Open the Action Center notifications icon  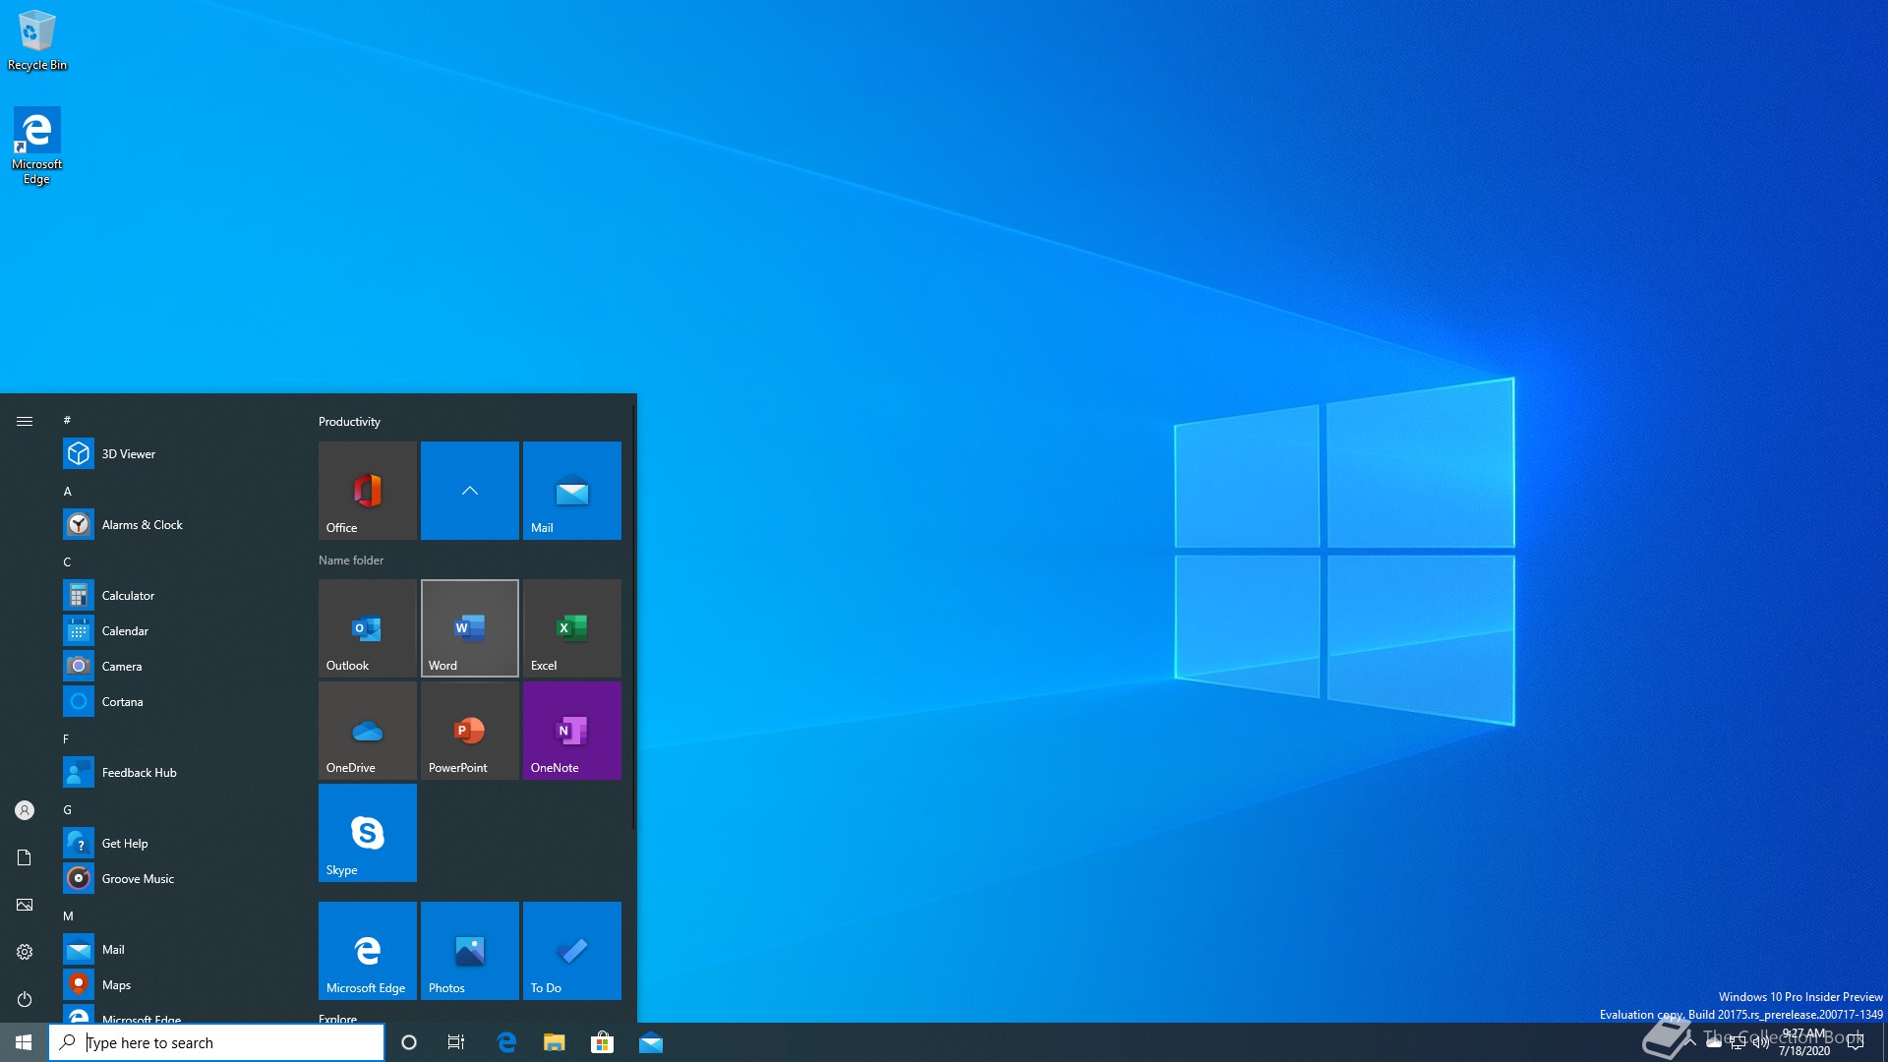pos(1856,1042)
